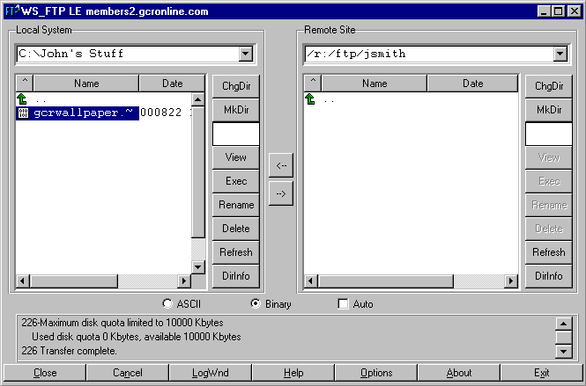
Task: Click local ChgDir button
Action: point(236,86)
